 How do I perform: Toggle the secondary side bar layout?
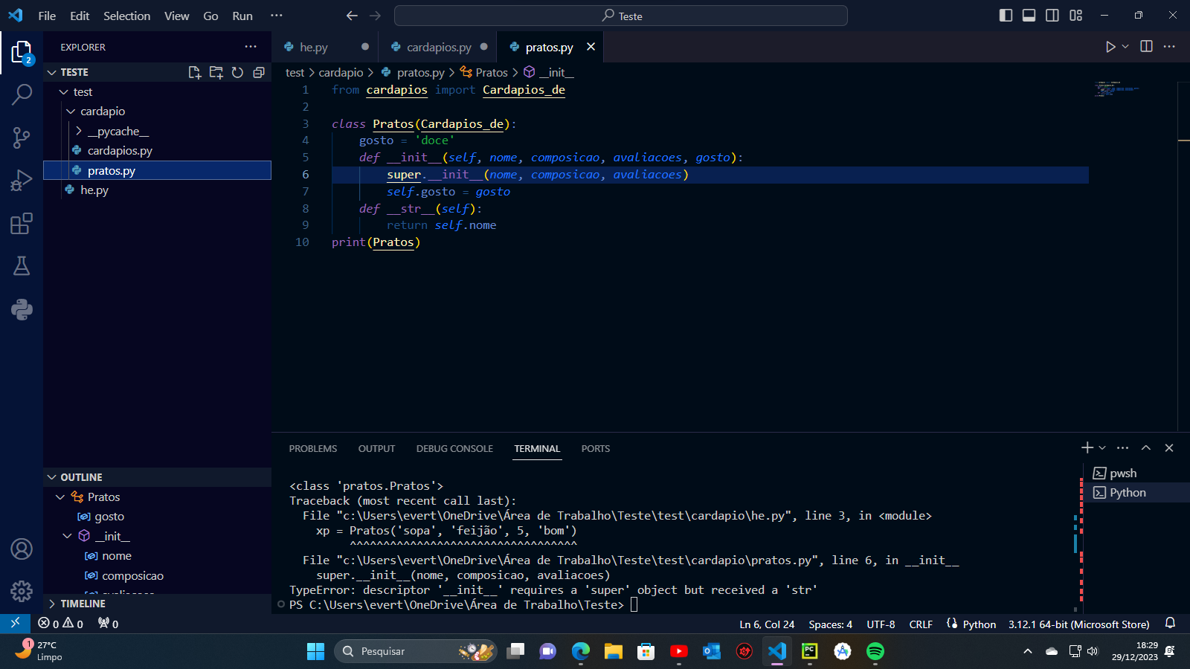point(1052,16)
